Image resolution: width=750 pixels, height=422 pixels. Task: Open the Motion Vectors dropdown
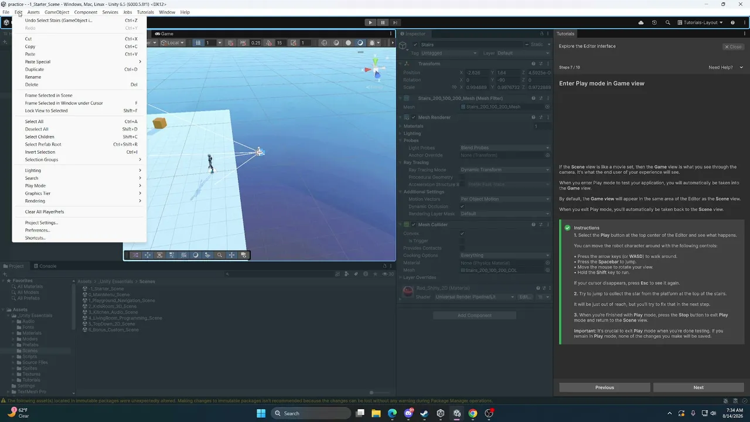(x=505, y=199)
